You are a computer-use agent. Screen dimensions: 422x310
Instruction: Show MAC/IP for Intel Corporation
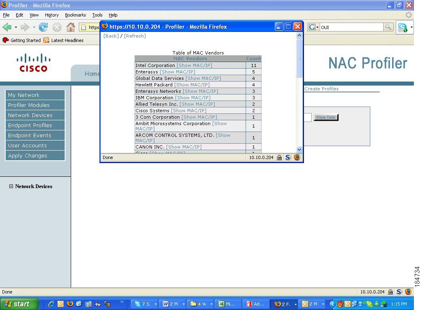click(x=194, y=65)
